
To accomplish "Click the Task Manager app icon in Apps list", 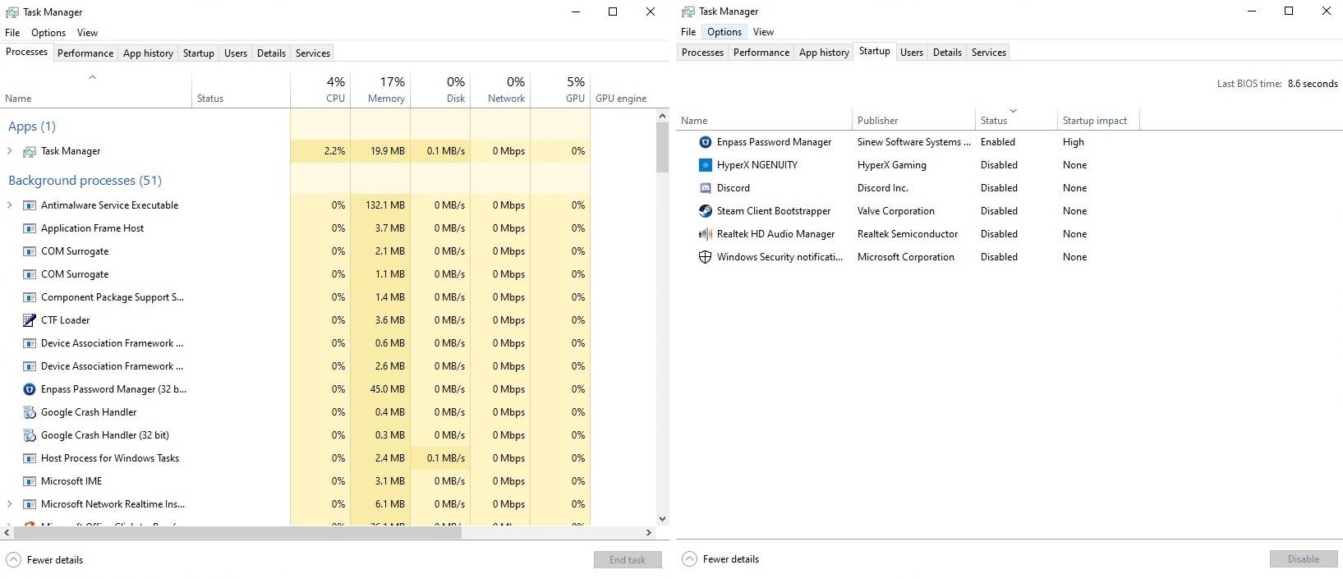I will coord(30,151).
